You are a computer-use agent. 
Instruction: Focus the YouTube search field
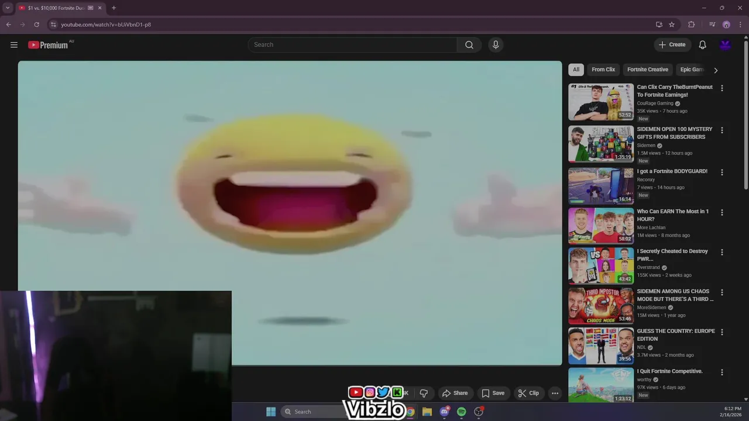352,45
